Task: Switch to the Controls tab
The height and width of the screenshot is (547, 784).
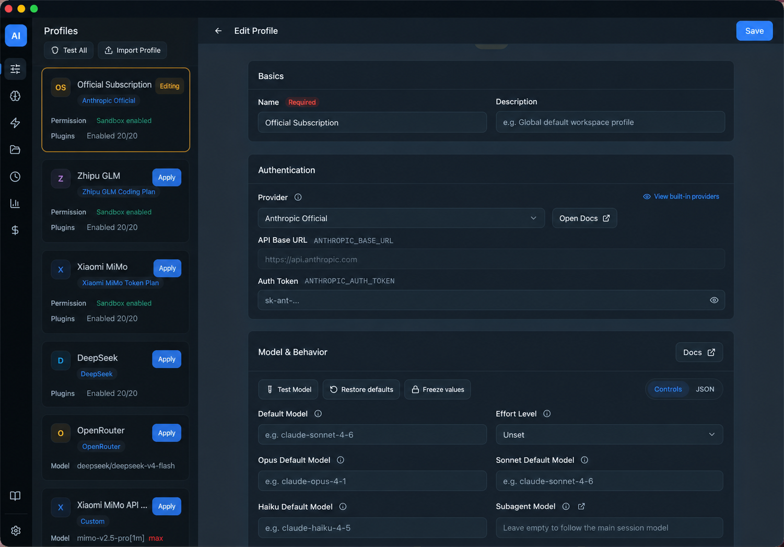Action: pyautogui.click(x=668, y=389)
